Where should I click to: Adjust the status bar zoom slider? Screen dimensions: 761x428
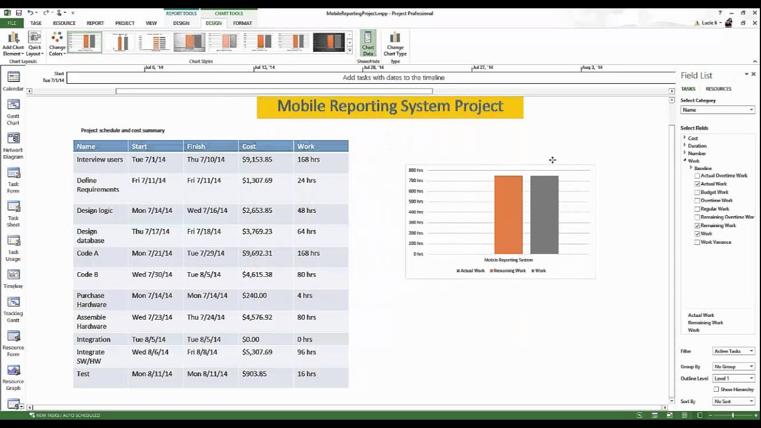[733, 415]
